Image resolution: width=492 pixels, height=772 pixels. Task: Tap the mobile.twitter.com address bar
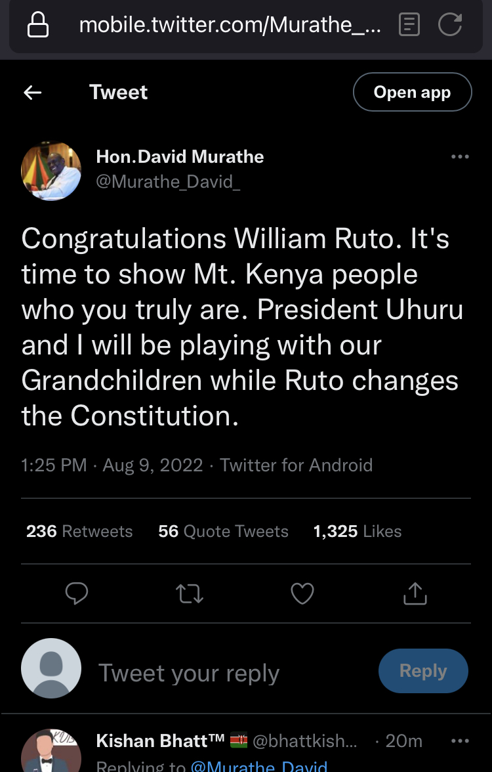click(x=230, y=26)
